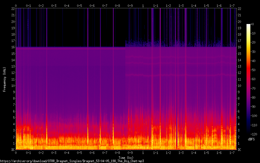
Task: Click the 1.7 mark on bottom time axis
Action: click(232, 153)
